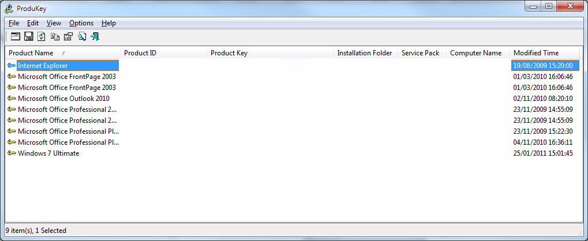Open the Options menu
This screenshot has height=241, width=588.
(81, 23)
